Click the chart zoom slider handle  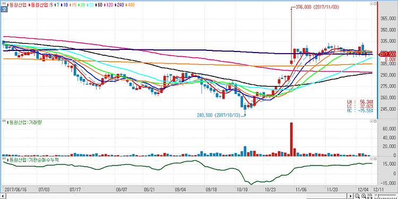click(378, 195)
